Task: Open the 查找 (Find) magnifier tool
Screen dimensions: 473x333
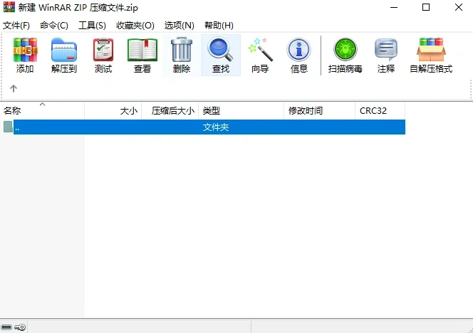Action: 221,55
